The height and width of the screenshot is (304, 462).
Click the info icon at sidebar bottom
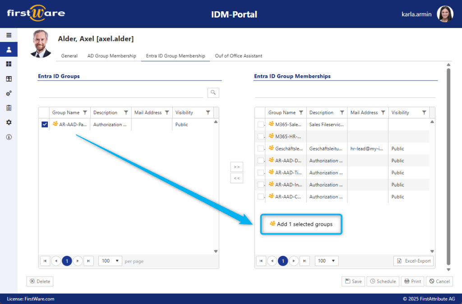[x=8, y=137]
